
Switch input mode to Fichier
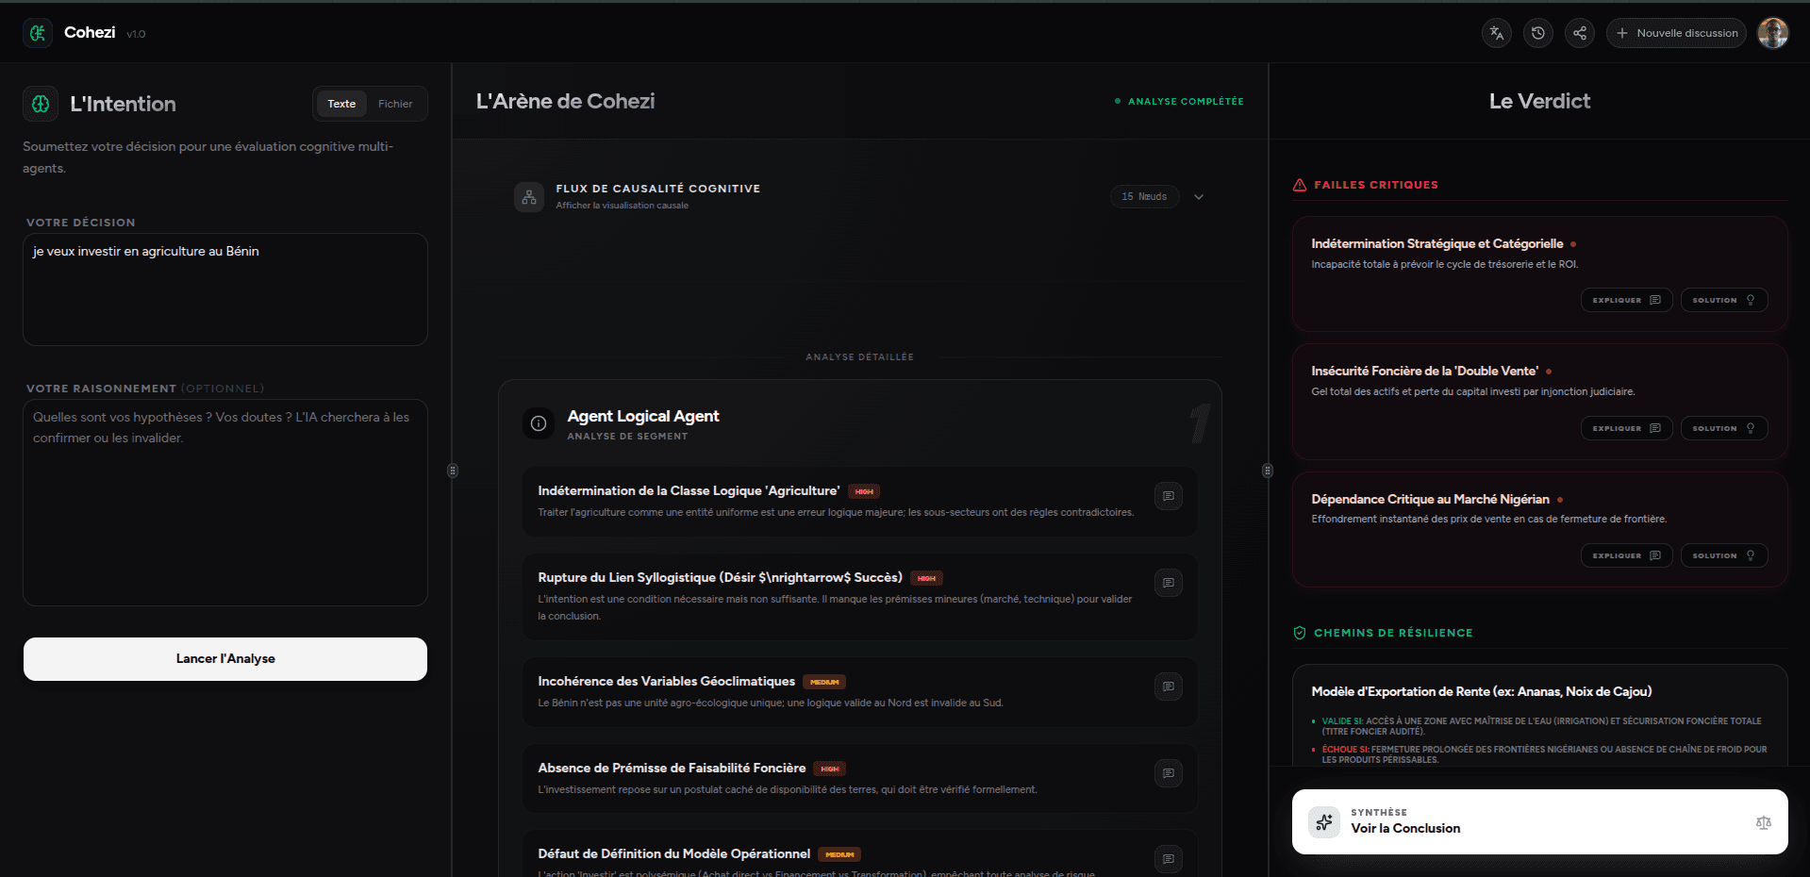[x=395, y=104]
